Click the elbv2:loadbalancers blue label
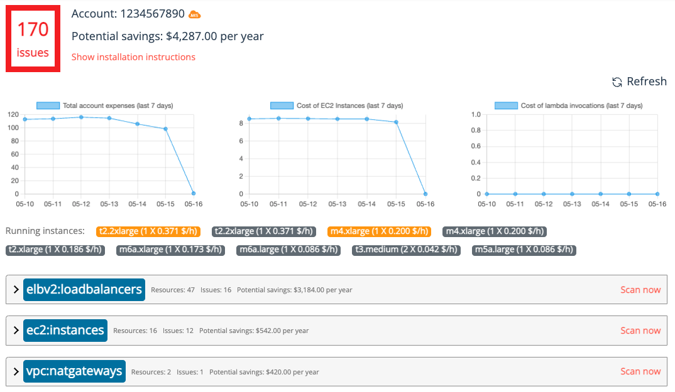 (84, 290)
